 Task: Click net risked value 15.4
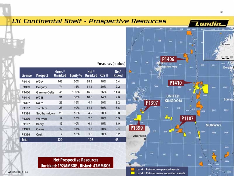[x=117, y=82]
